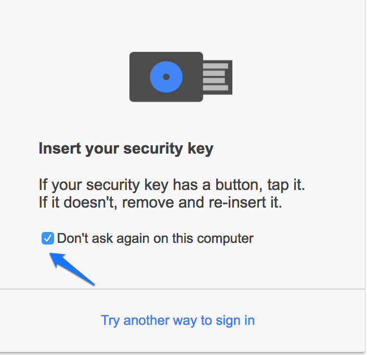
Task: Click the second gray contact stripe on connector
Action: click(214, 73)
